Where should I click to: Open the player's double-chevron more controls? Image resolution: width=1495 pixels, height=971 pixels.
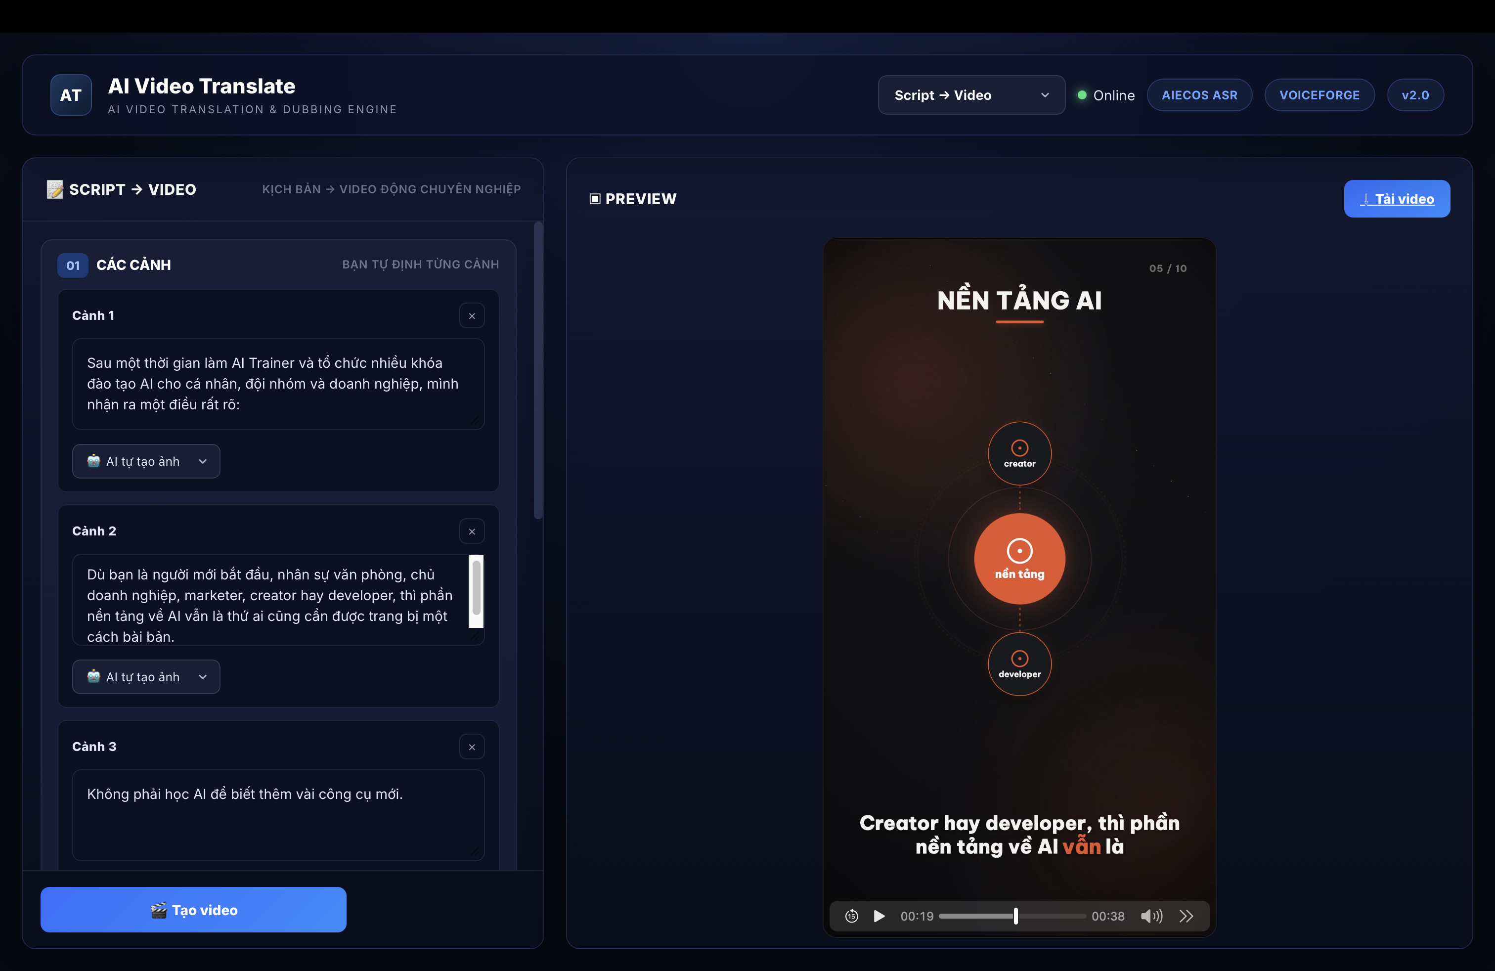[x=1186, y=916]
